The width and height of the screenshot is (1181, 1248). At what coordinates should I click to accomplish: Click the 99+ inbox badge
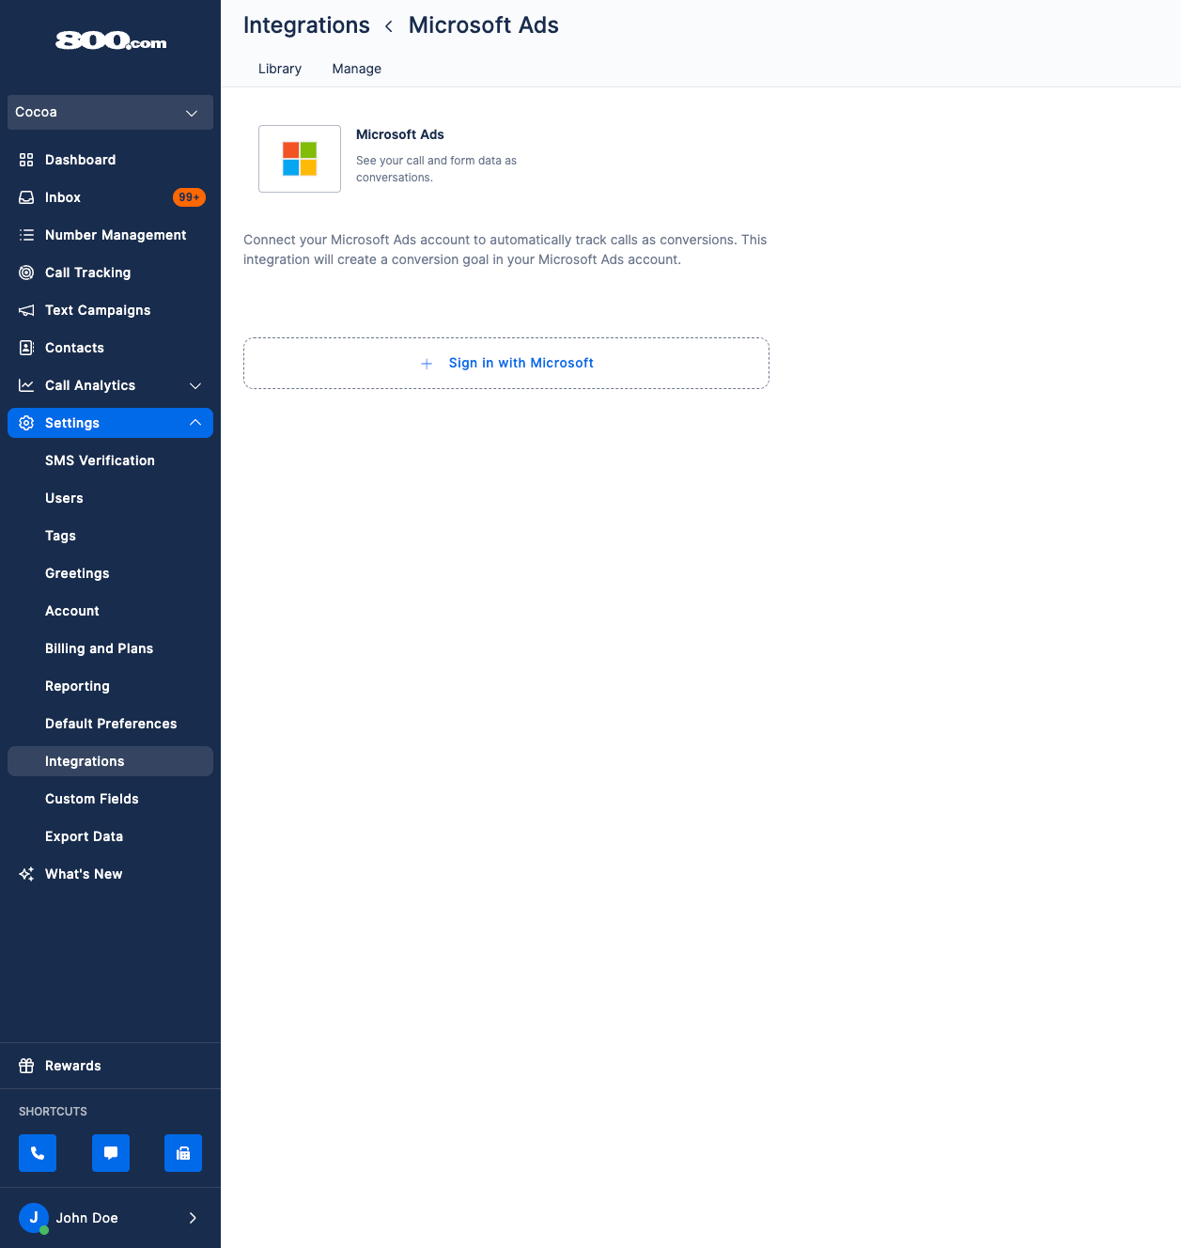(x=189, y=197)
